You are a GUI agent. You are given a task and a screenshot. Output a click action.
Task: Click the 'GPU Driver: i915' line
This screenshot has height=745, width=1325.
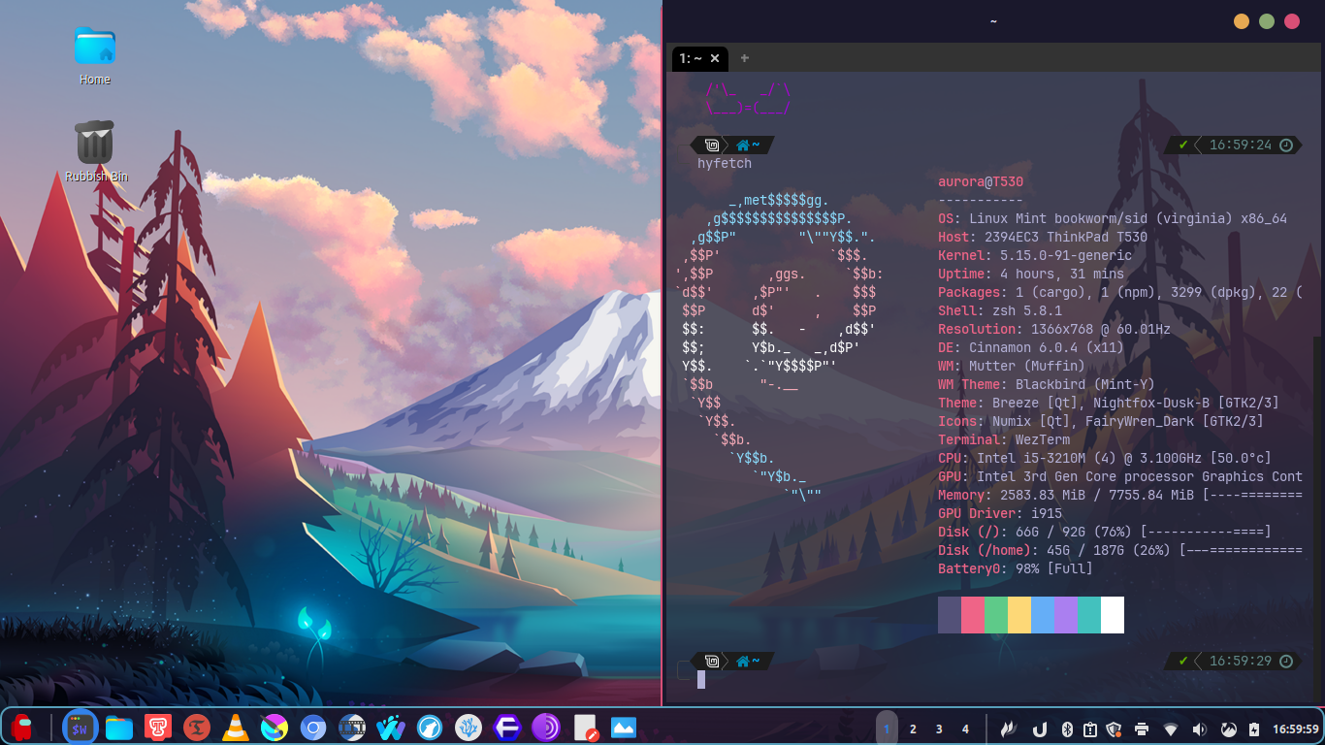1000,514
